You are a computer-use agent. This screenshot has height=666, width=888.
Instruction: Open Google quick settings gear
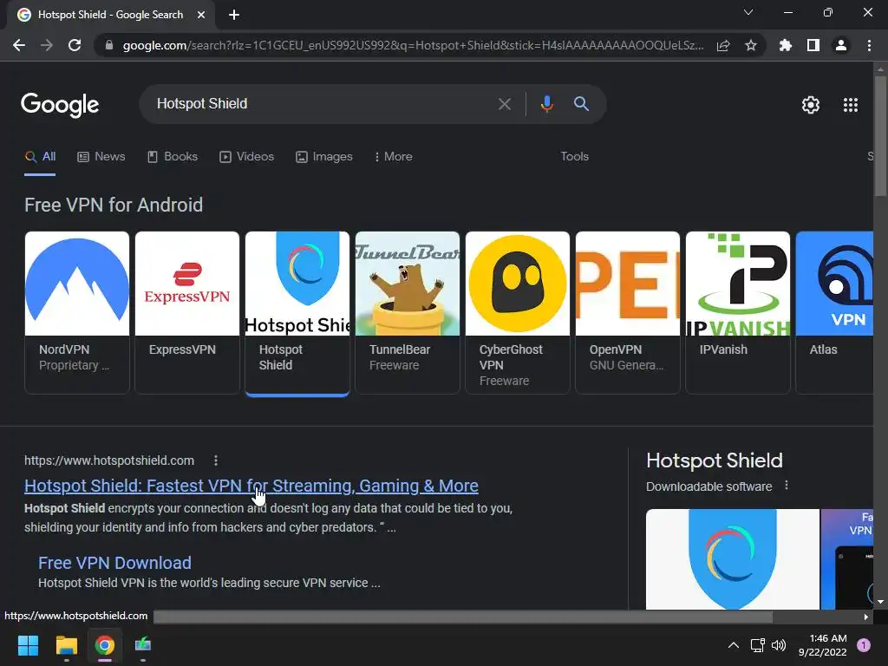(x=811, y=105)
